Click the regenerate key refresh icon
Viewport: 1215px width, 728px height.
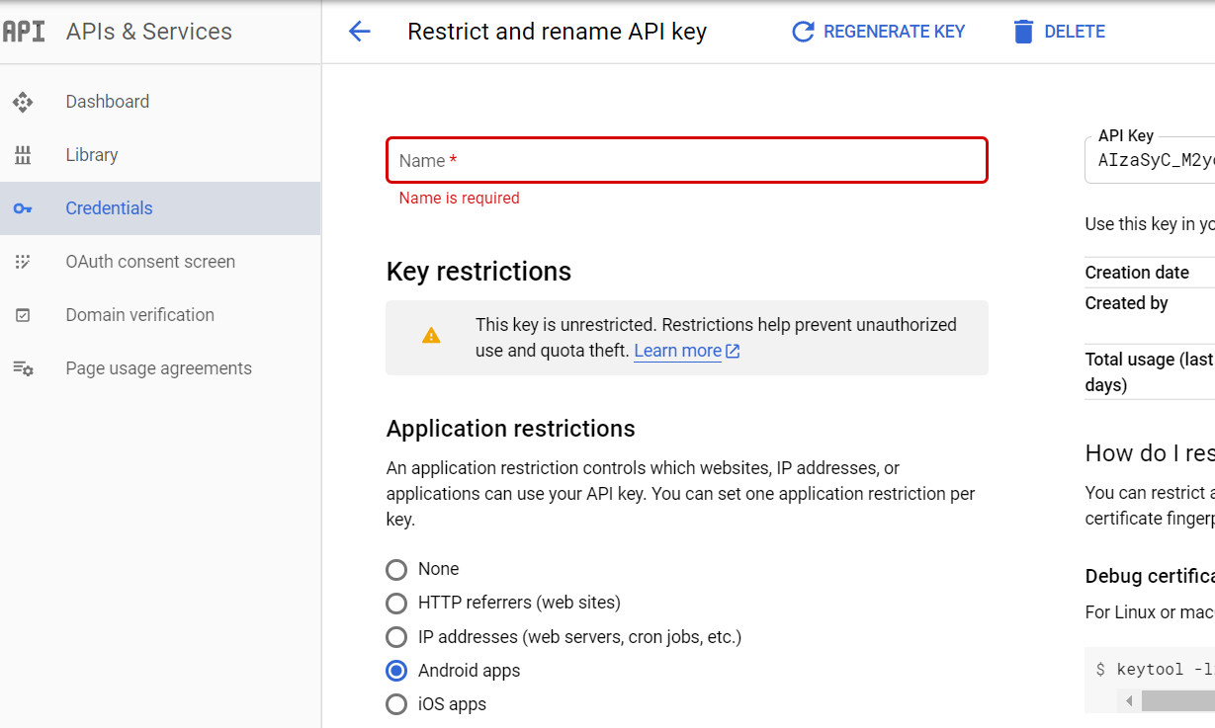[x=803, y=32]
